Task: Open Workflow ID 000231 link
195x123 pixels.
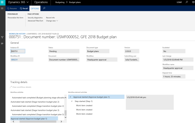Action: (14, 60)
